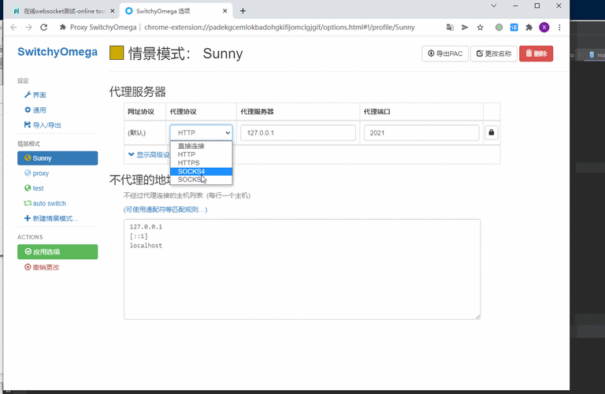Click the bookmark star icon
Image resolution: width=605 pixels, height=394 pixels.
pyautogui.click(x=480, y=28)
